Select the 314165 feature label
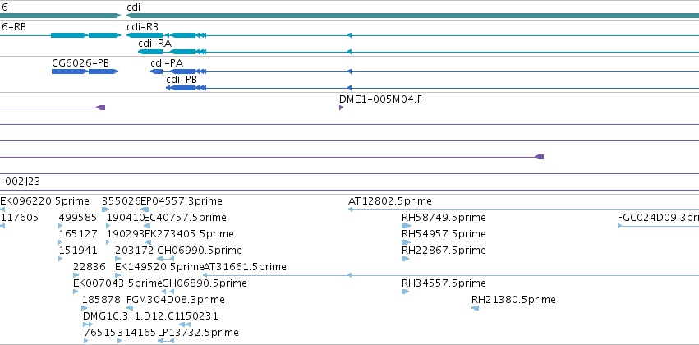 tap(137, 333)
